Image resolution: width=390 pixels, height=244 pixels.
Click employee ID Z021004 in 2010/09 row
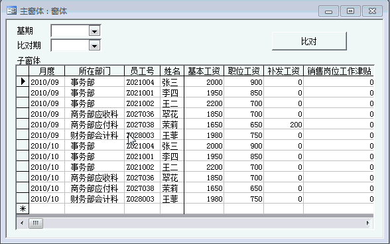point(141,82)
